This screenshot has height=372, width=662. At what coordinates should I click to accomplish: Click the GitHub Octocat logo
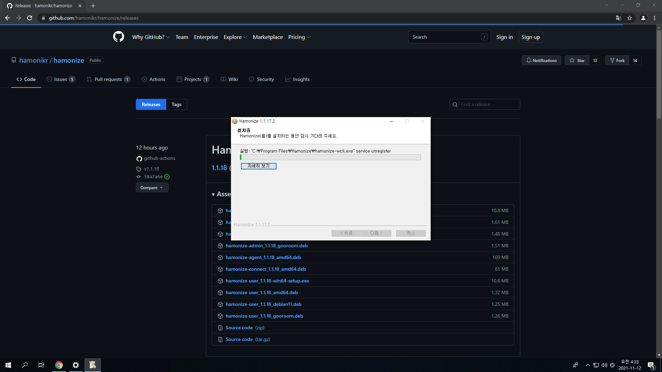pyautogui.click(x=119, y=37)
